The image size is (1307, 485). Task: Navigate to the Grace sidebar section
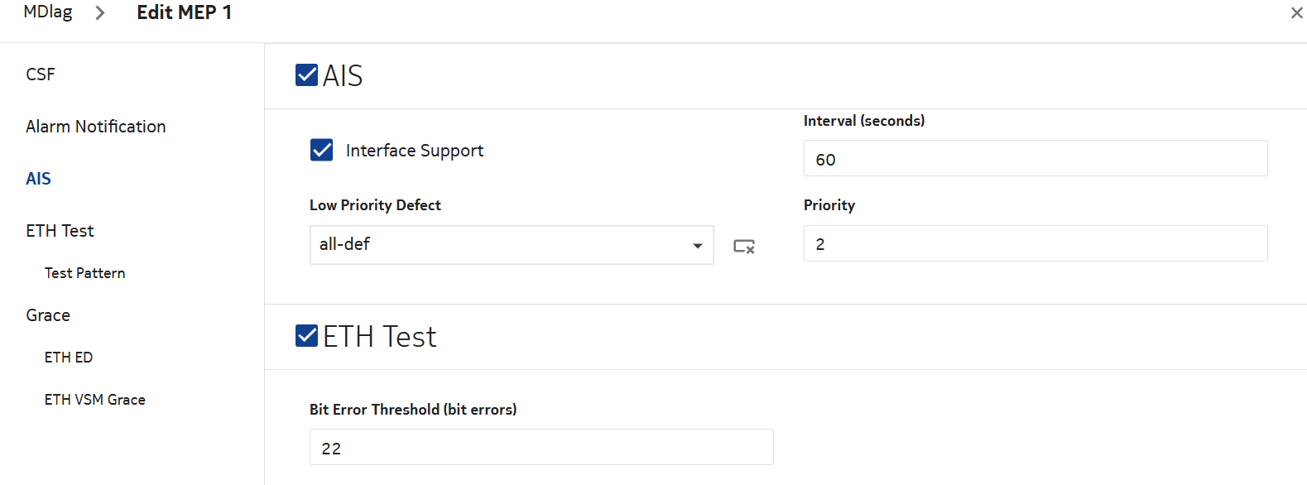pyautogui.click(x=48, y=315)
